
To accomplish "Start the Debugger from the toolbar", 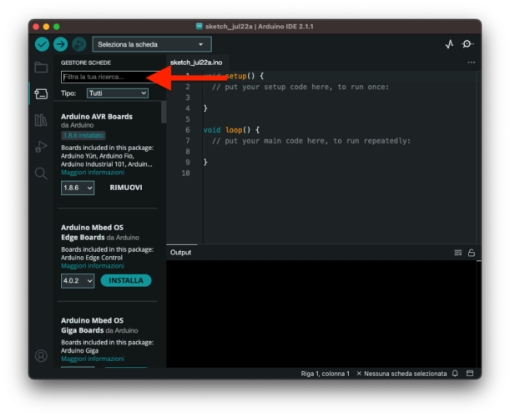I will (x=78, y=44).
